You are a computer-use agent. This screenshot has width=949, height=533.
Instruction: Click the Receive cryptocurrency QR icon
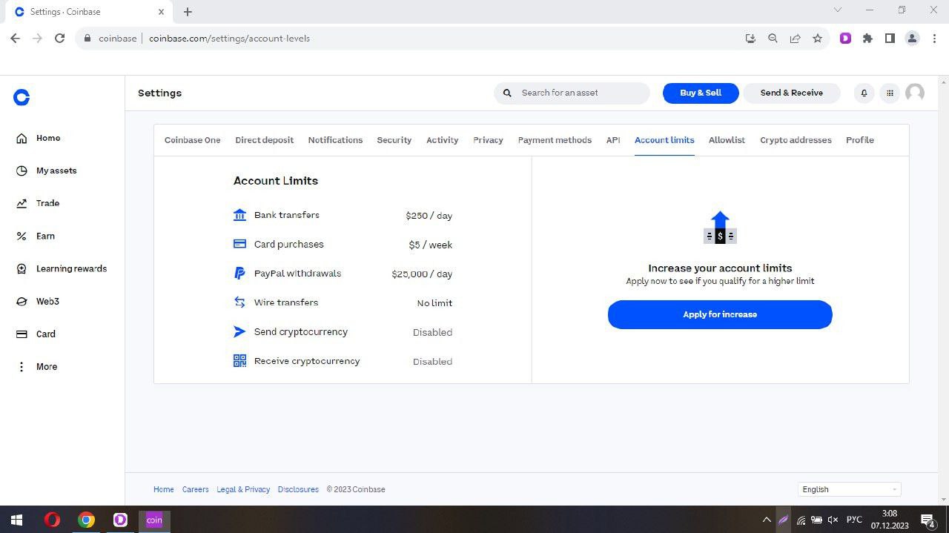coord(239,361)
